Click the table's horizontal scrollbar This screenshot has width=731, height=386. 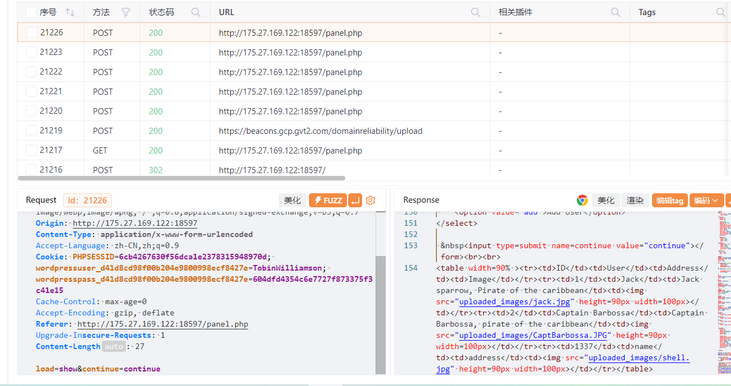point(181,178)
